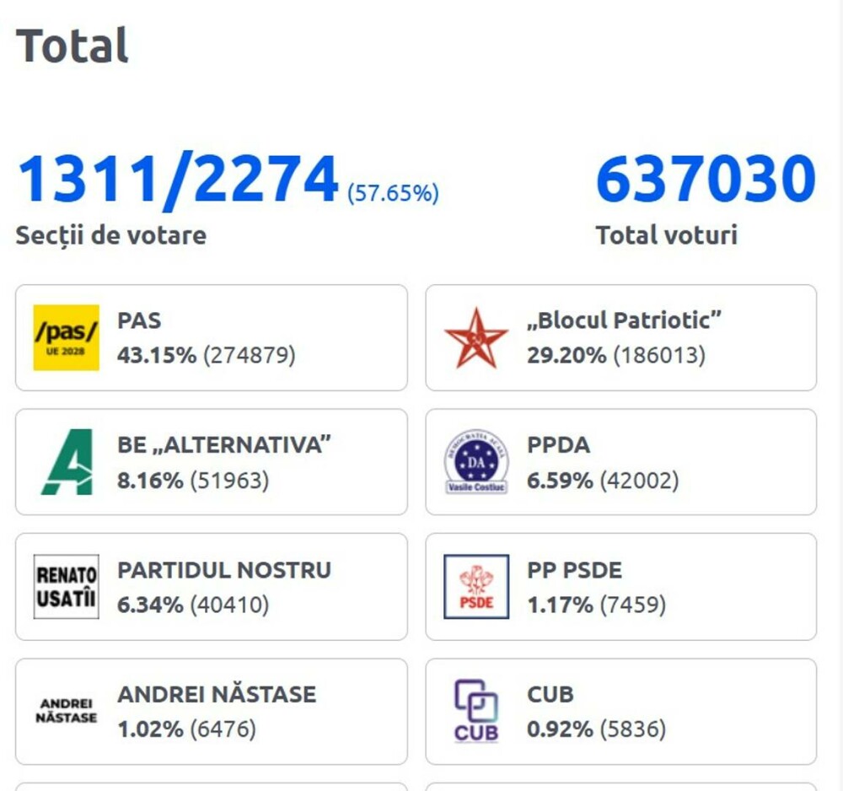
Task: Click the 57.65% stations processed percentage
Action: click(x=393, y=193)
